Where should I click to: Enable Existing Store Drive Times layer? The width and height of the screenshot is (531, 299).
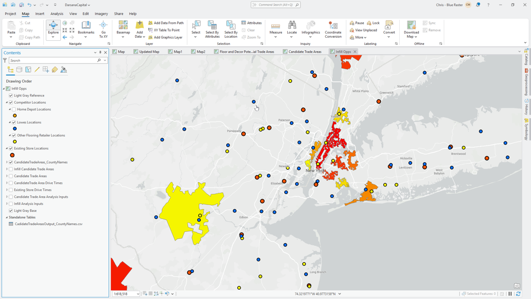click(11, 190)
